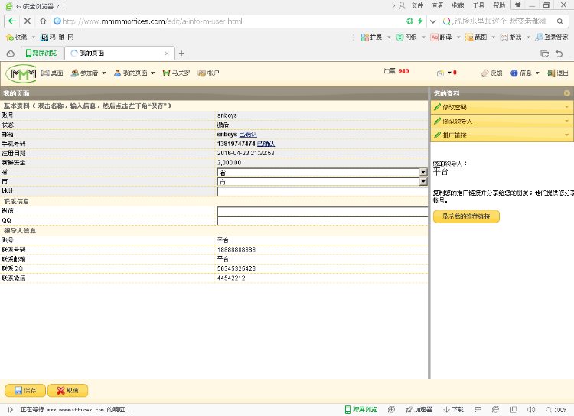This screenshot has width=574, height=416.
Task: Open 桌面 desktop in MMM nav
Action: point(52,73)
